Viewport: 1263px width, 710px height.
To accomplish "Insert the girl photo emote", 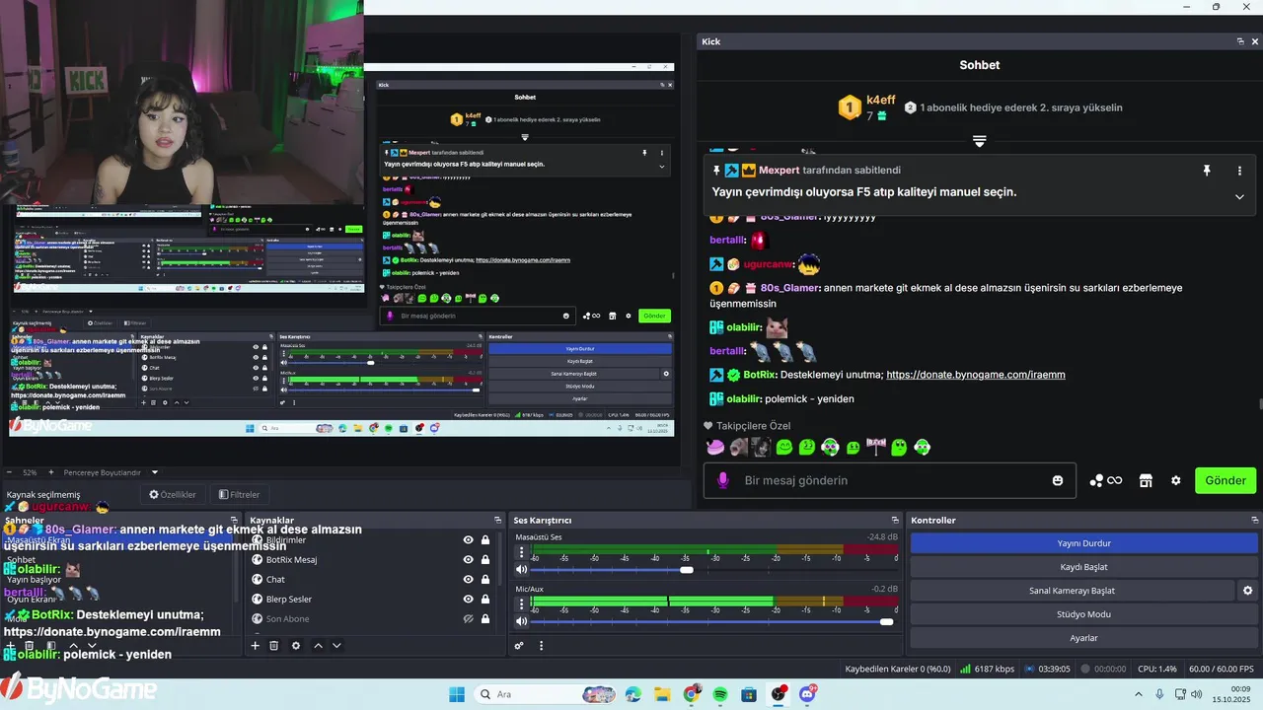I will [x=761, y=447].
